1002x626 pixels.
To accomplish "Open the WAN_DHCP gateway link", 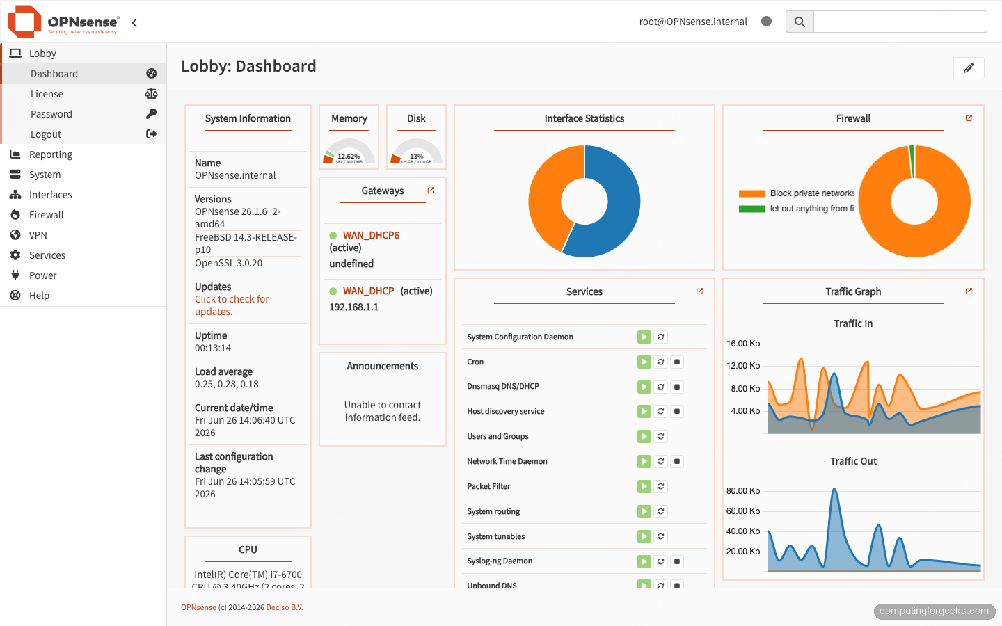I will pyautogui.click(x=368, y=291).
